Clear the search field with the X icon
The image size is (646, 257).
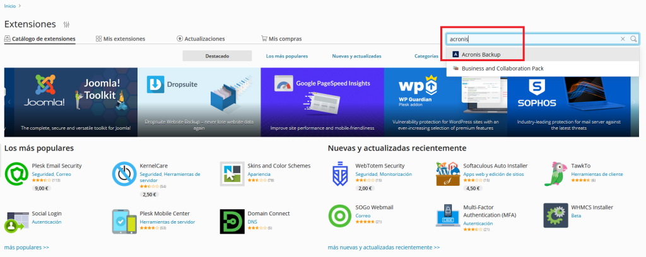coord(623,39)
